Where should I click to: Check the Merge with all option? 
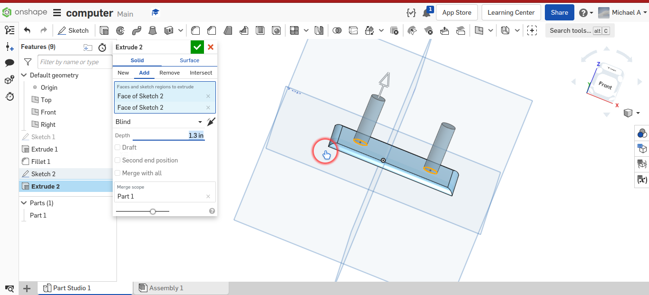(x=117, y=173)
